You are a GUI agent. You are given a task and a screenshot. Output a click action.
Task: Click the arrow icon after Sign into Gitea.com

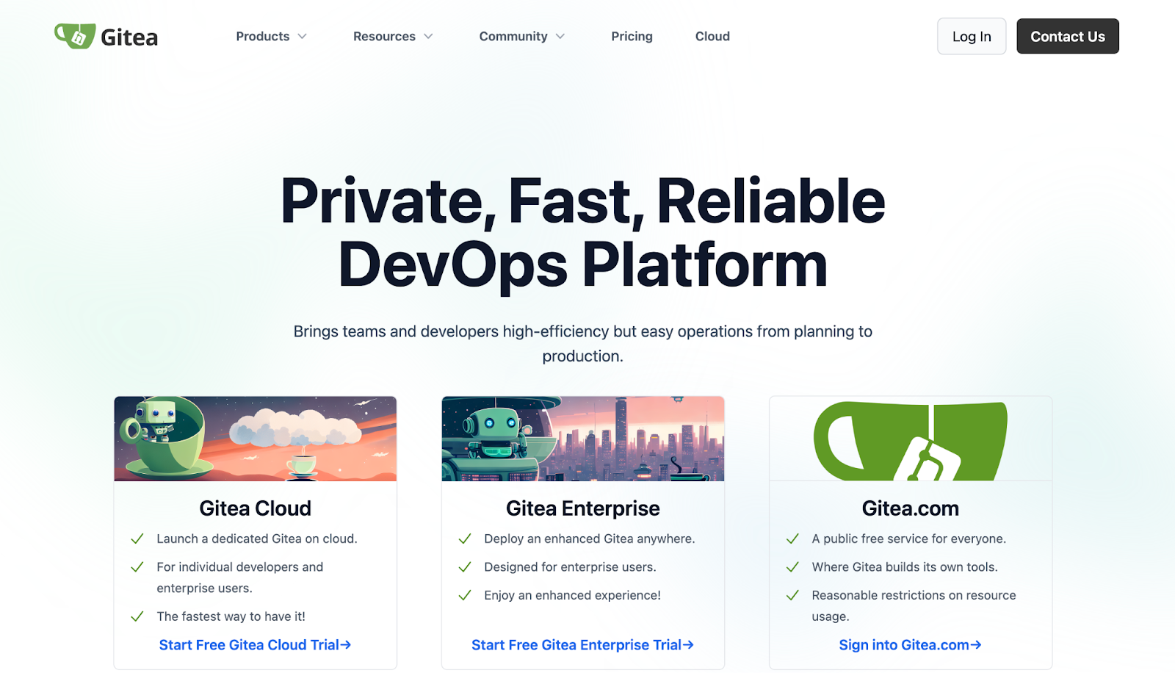pyautogui.click(x=977, y=644)
